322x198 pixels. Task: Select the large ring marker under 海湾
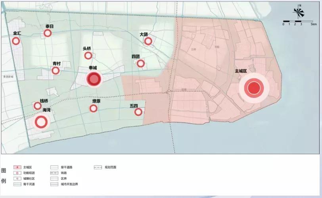point(41,122)
